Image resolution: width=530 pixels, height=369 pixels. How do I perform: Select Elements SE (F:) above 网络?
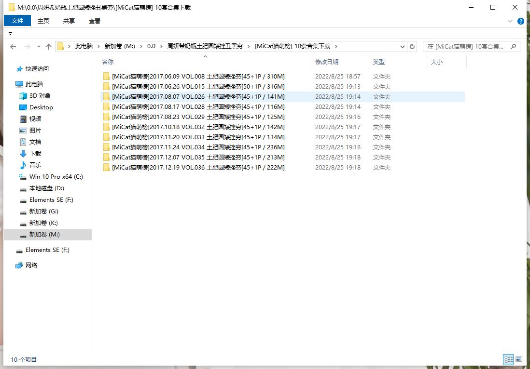pos(47,250)
